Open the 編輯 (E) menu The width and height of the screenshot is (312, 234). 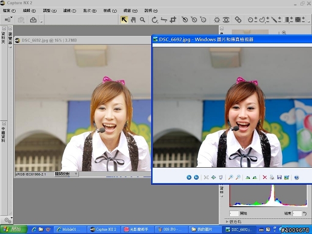click(x=29, y=11)
